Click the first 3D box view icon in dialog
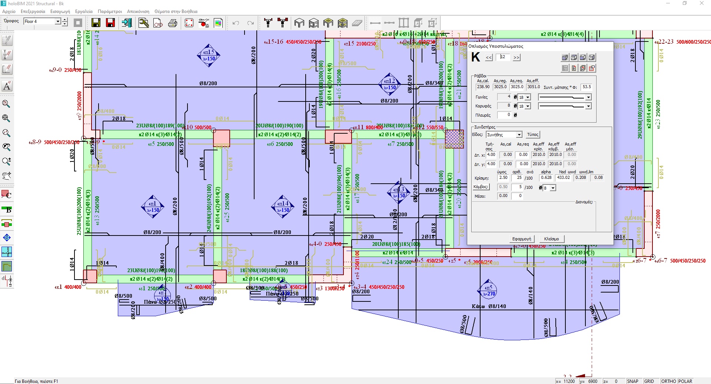The height and width of the screenshot is (384, 711). coord(565,57)
